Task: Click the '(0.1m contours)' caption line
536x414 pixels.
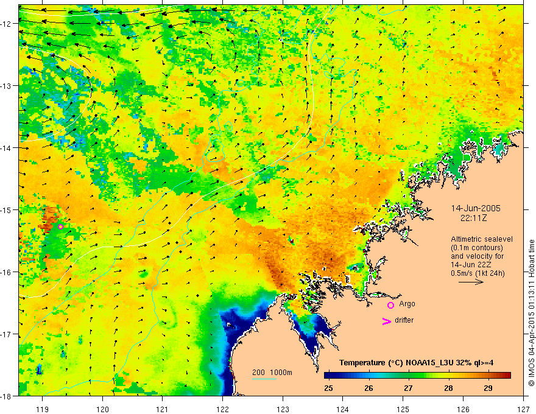Action: (x=477, y=248)
